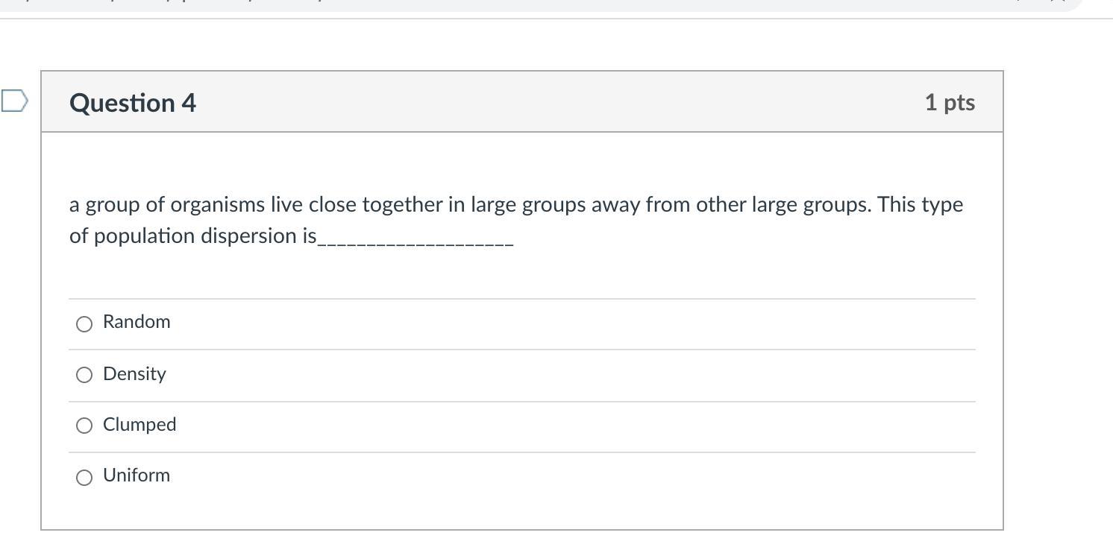Screen dimensions: 1113x553
Task: Click the gray Question 4 header bar center
Action: tap(522, 102)
